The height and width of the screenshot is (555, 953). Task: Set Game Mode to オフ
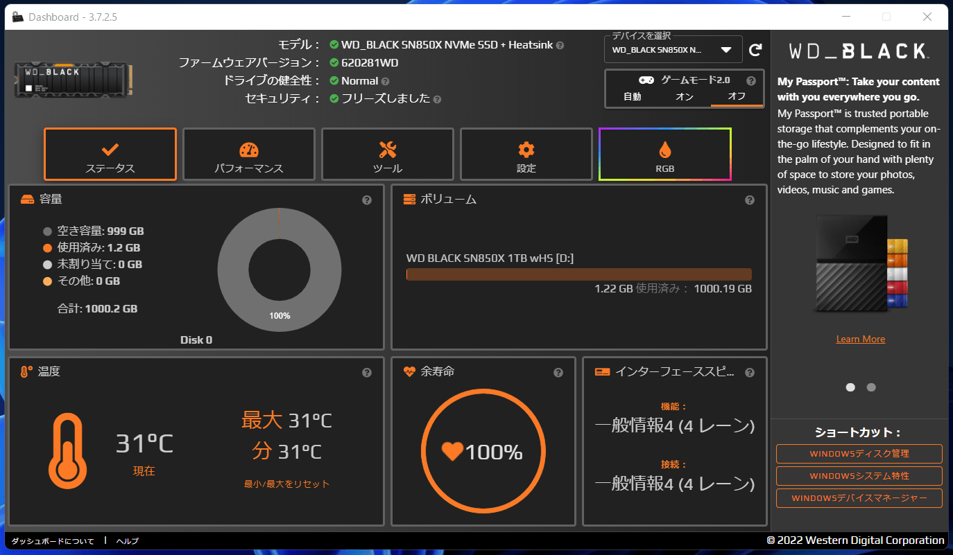click(x=737, y=96)
